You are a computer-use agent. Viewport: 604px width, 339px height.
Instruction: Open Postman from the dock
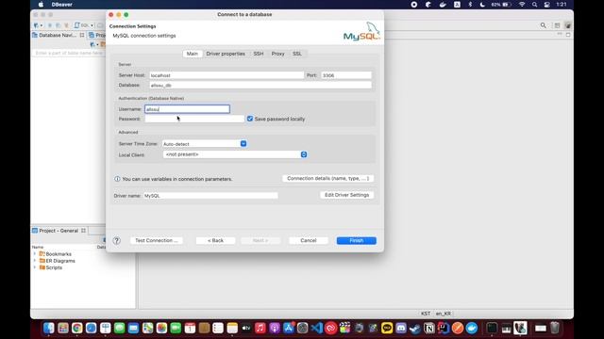[457, 328]
